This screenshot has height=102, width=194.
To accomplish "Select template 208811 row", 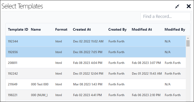I will tap(96, 63).
